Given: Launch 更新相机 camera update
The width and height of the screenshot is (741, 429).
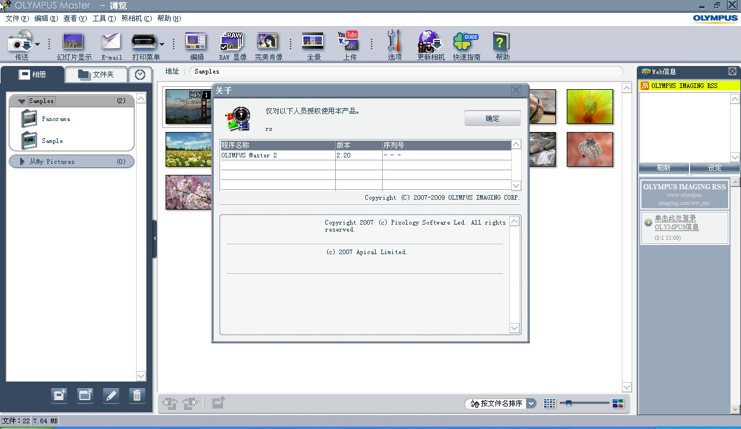Looking at the screenshot, I should click(430, 42).
